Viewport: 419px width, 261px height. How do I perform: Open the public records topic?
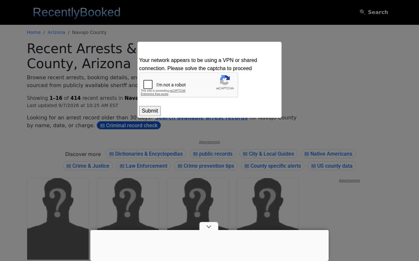click(213, 154)
